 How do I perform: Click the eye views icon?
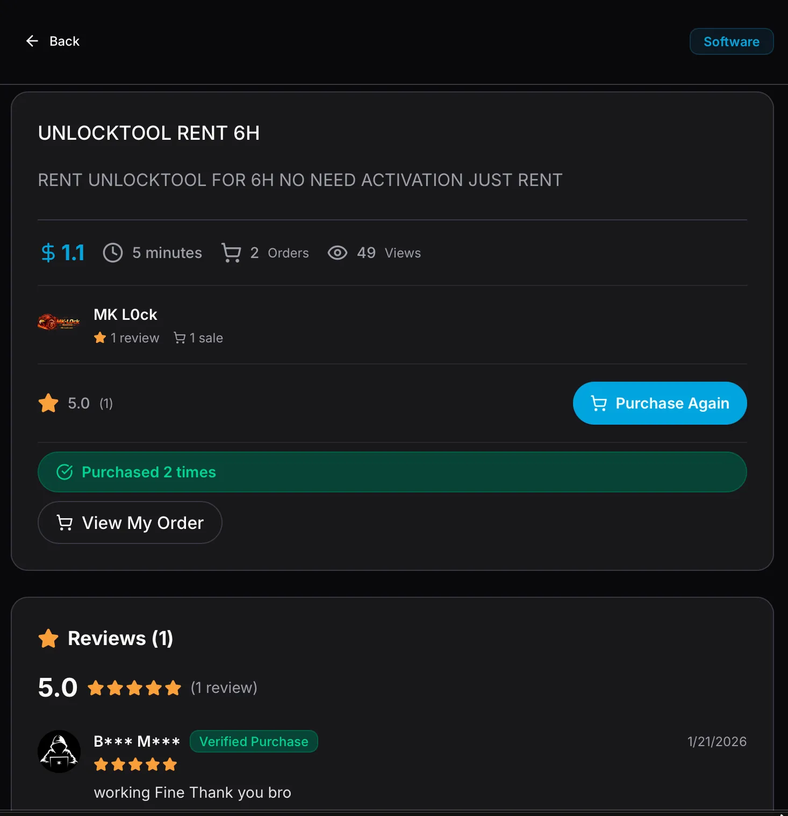tap(338, 253)
